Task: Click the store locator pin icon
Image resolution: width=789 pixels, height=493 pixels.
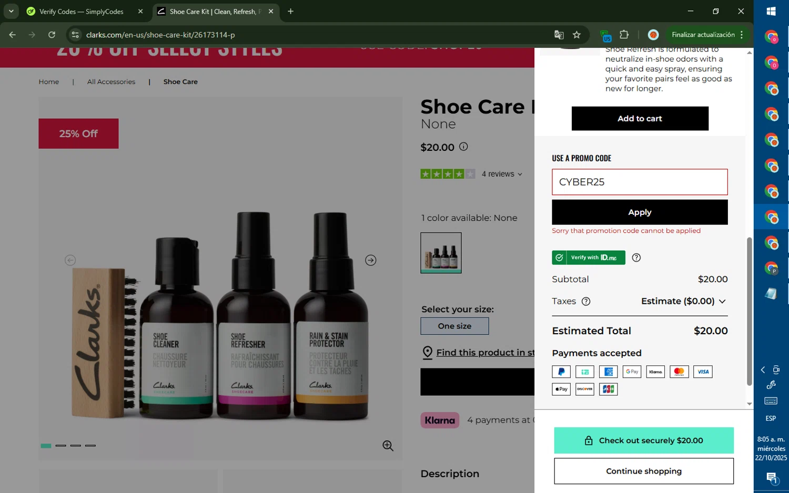Action: point(428,353)
